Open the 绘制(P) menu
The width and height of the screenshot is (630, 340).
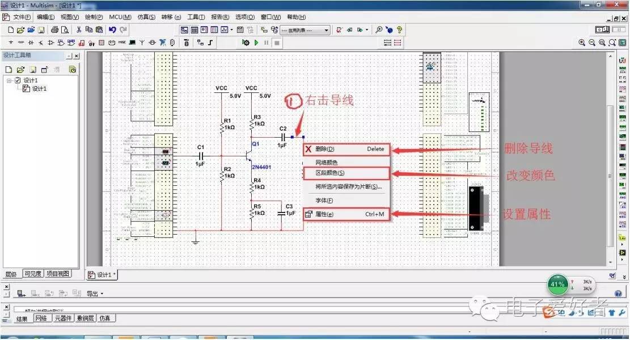pos(94,17)
